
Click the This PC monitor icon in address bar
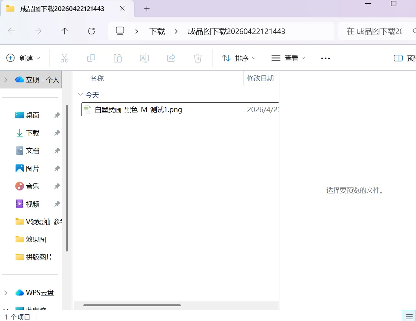point(120,31)
